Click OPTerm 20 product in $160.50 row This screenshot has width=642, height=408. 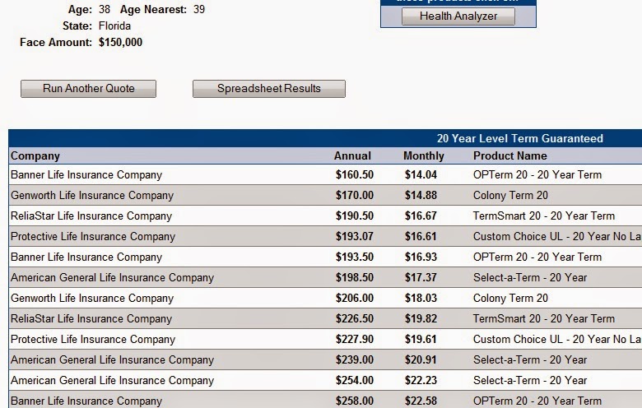pos(537,174)
